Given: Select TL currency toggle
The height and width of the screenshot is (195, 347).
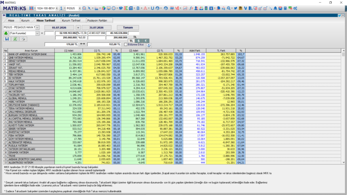Looking at the screenshot, I should [131, 41].
